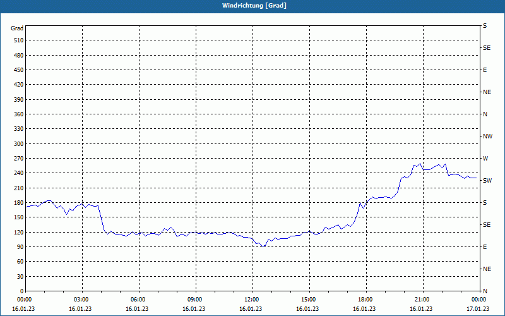Select the "16.01.23" date under 21:00
Viewport: 505px width, 316px height.
(x=421, y=309)
